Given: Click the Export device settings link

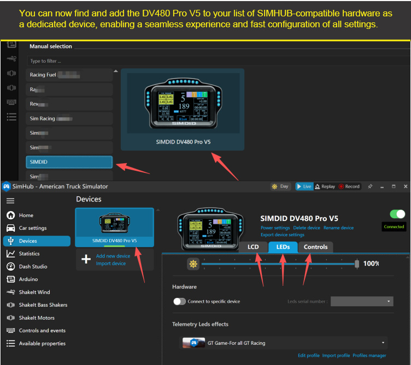Looking at the screenshot, I should coord(282,235).
